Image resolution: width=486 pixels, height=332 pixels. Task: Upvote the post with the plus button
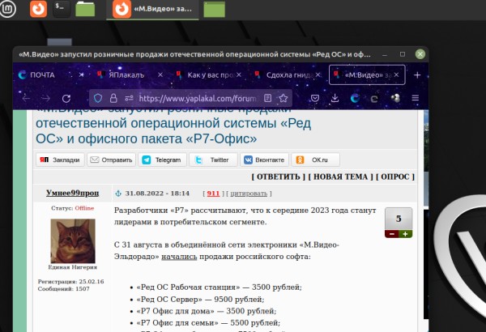[406, 234]
